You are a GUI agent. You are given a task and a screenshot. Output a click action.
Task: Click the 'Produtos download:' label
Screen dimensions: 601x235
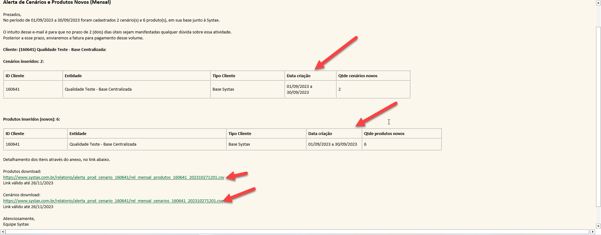[22, 171]
